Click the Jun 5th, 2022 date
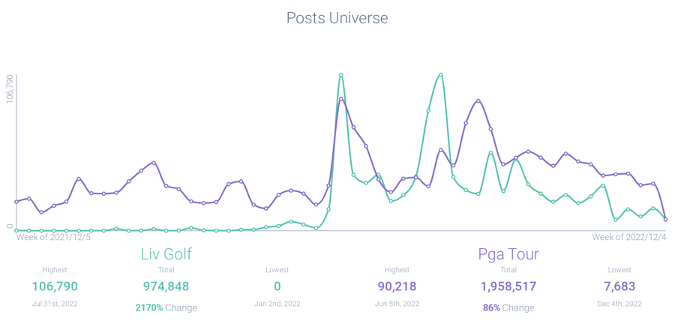The width and height of the screenshot is (675, 321). click(x=395, y=304)
